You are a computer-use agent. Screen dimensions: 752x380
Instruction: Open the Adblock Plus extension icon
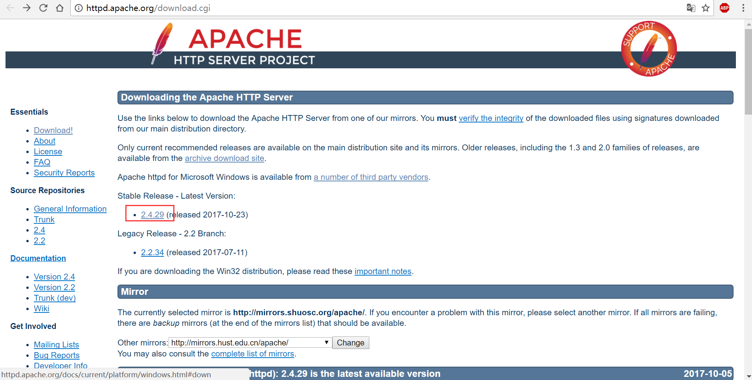(724, 8)
